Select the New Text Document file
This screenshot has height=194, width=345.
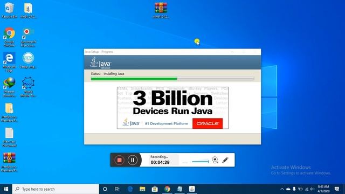click(9, 137)
